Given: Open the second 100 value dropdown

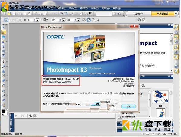Looking at the screenshot, I should point(79,20).
